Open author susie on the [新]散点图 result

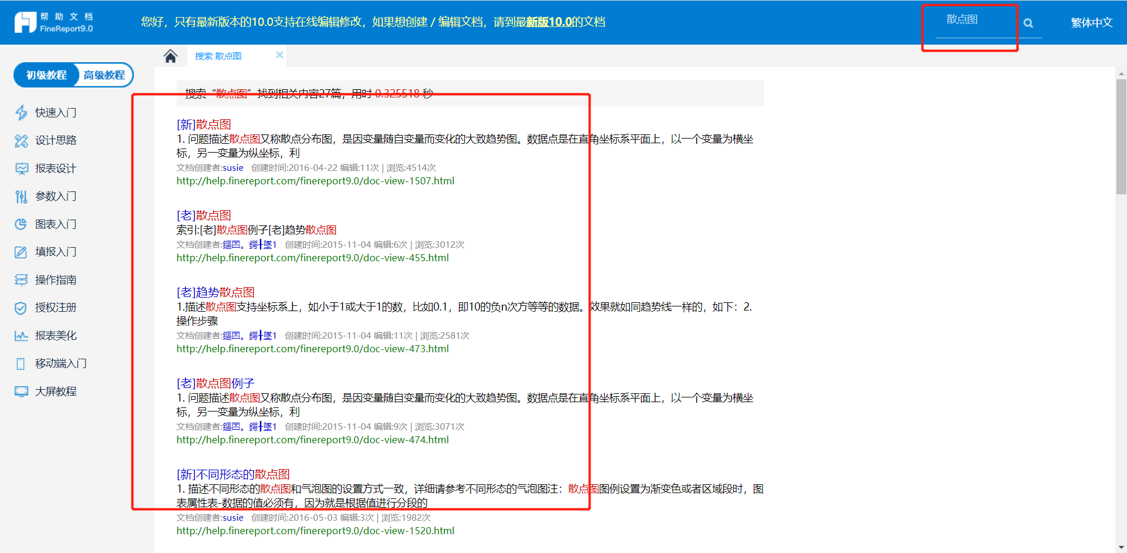pos(233,168)
